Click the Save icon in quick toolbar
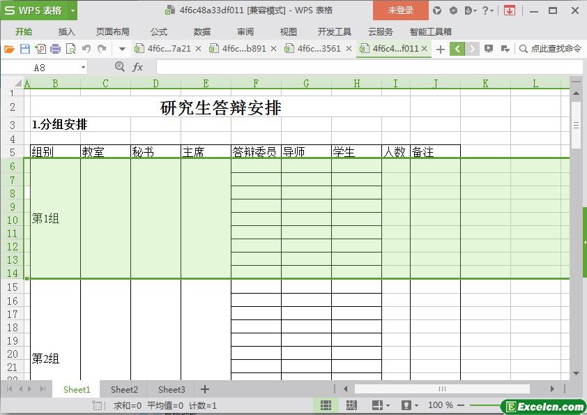Viewport: 587px width, 415px height. click(25, 49)
